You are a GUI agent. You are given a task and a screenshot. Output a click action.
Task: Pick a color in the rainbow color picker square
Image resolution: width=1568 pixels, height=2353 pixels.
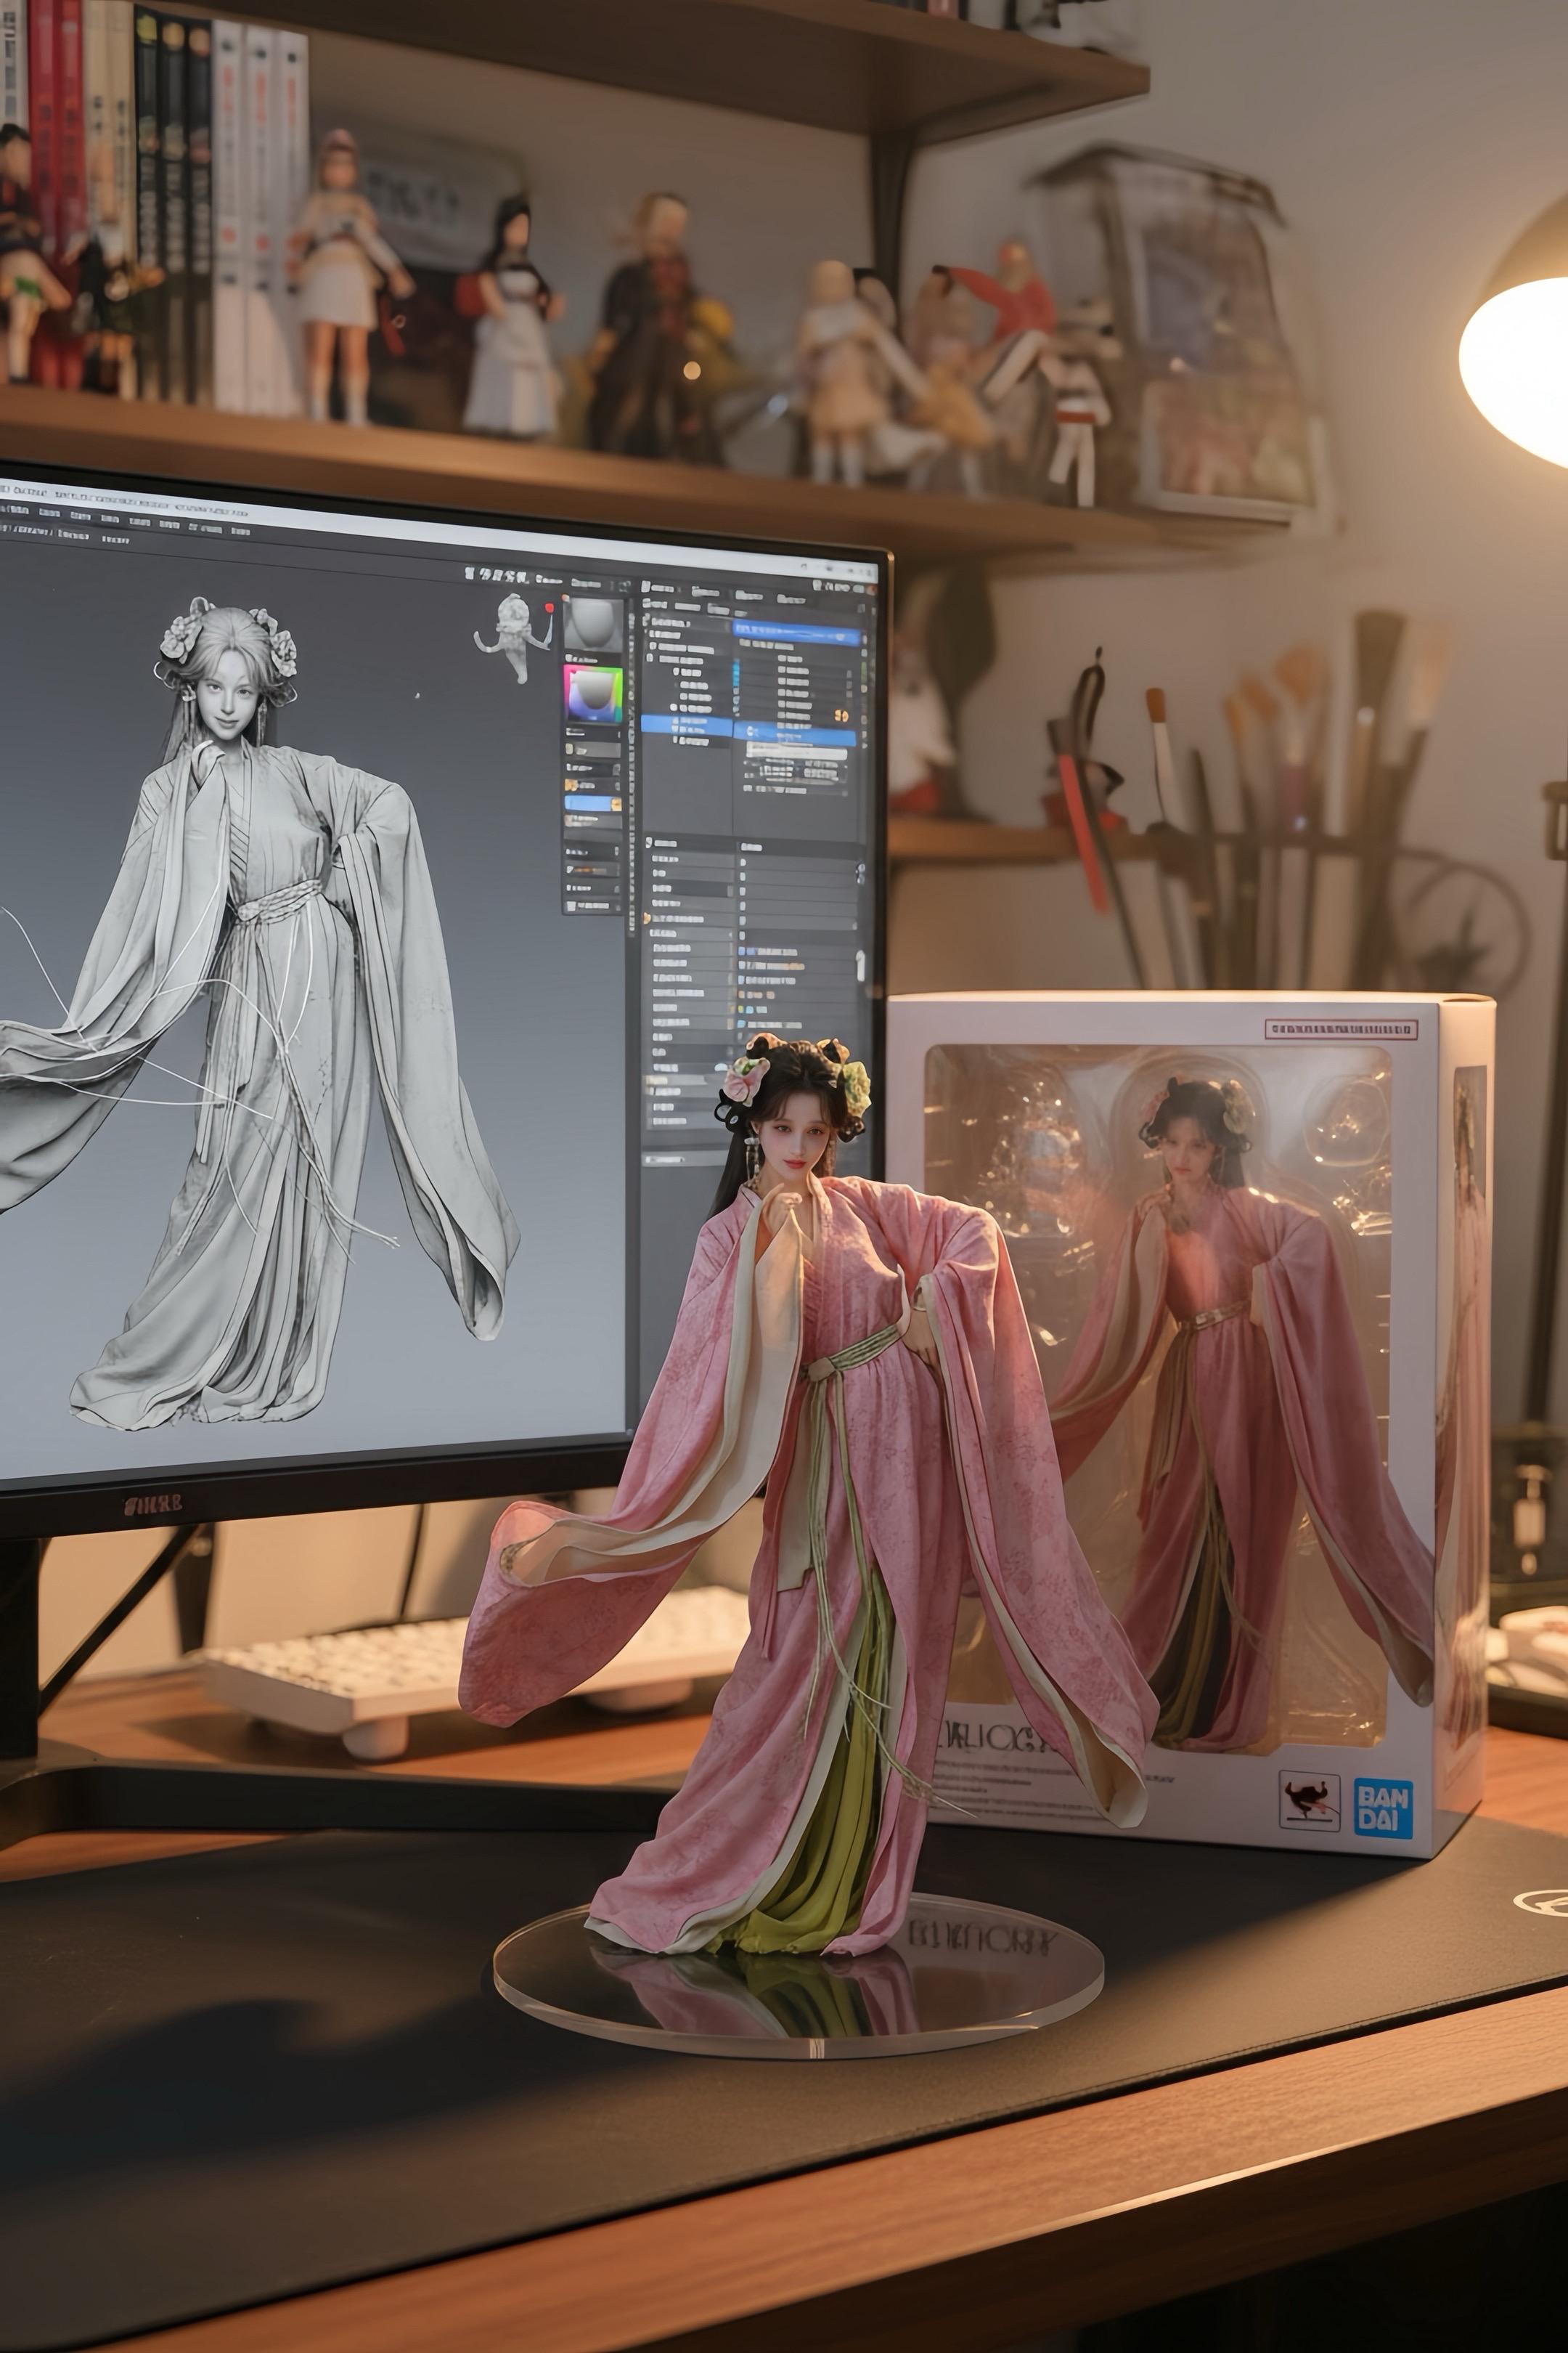coord(593,694)
